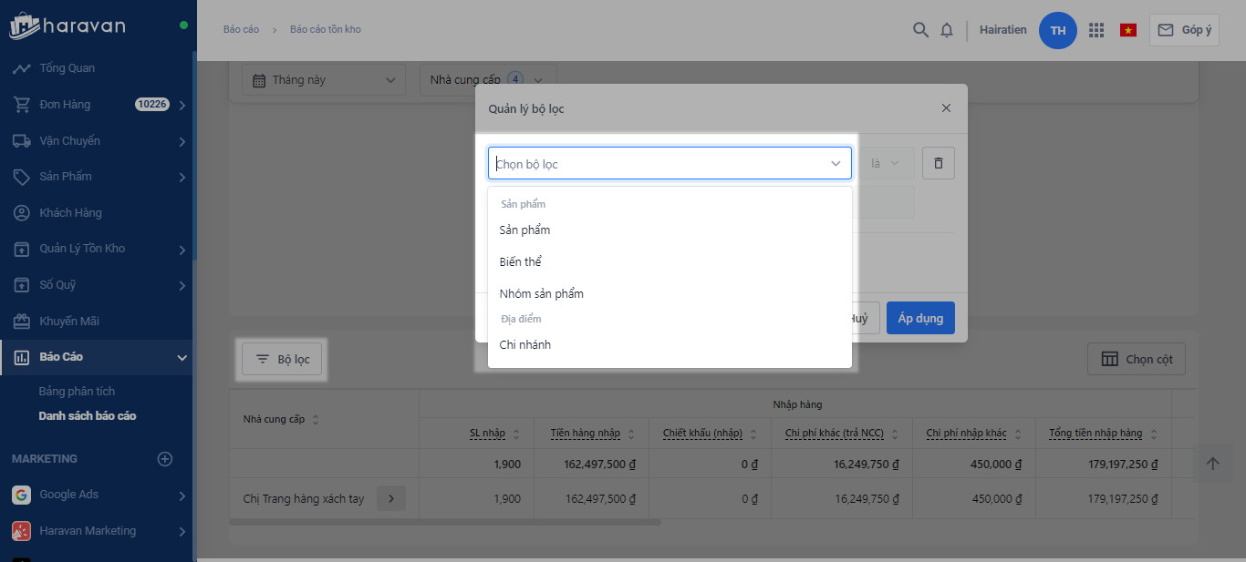Close the Quản lý bộ lọc dialog

946,108
